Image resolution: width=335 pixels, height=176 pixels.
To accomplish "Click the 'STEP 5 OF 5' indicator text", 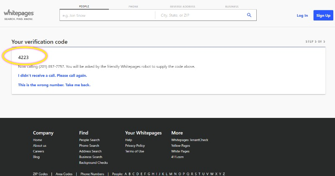I will (x=315, y=41).
